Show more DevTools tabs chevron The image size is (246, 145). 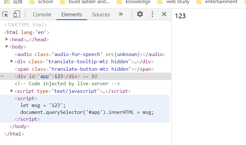click(x=121, y=14)
